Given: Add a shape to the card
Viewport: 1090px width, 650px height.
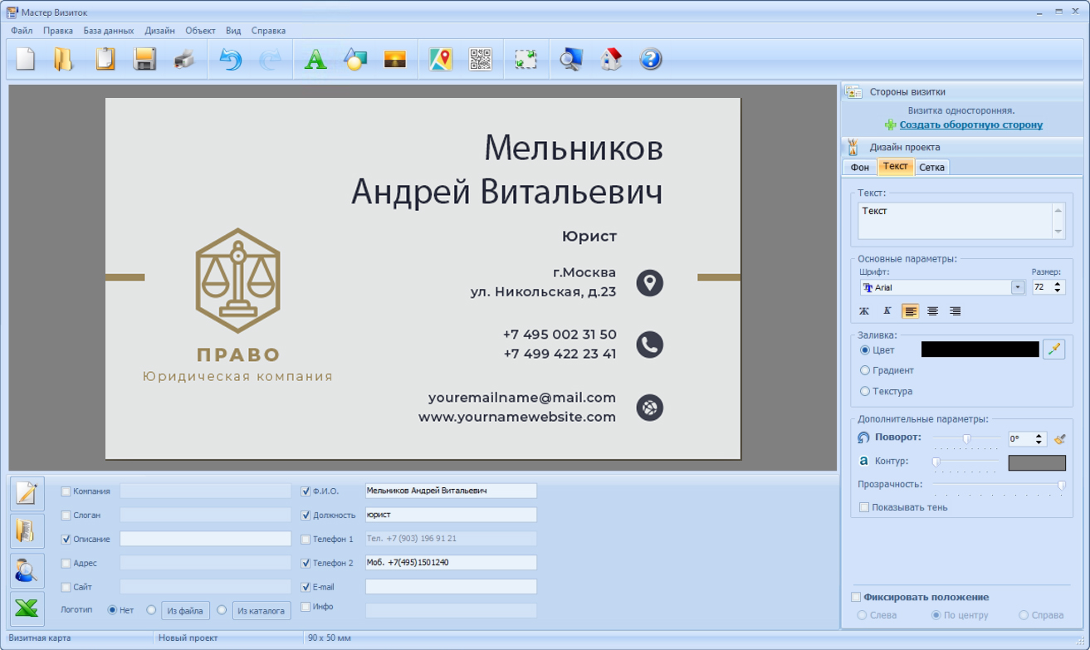Looking at the screenshot, I should [355, 59].
